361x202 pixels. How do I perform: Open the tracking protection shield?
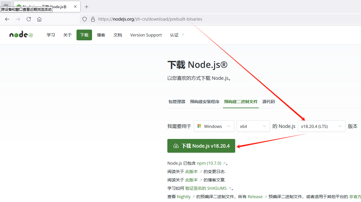85,19
